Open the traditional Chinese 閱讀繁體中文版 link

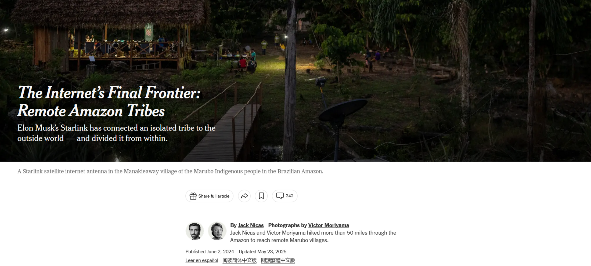tap(278, 260)
